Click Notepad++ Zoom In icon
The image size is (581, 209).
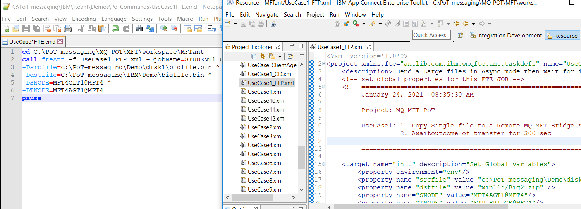coord(163,29)
